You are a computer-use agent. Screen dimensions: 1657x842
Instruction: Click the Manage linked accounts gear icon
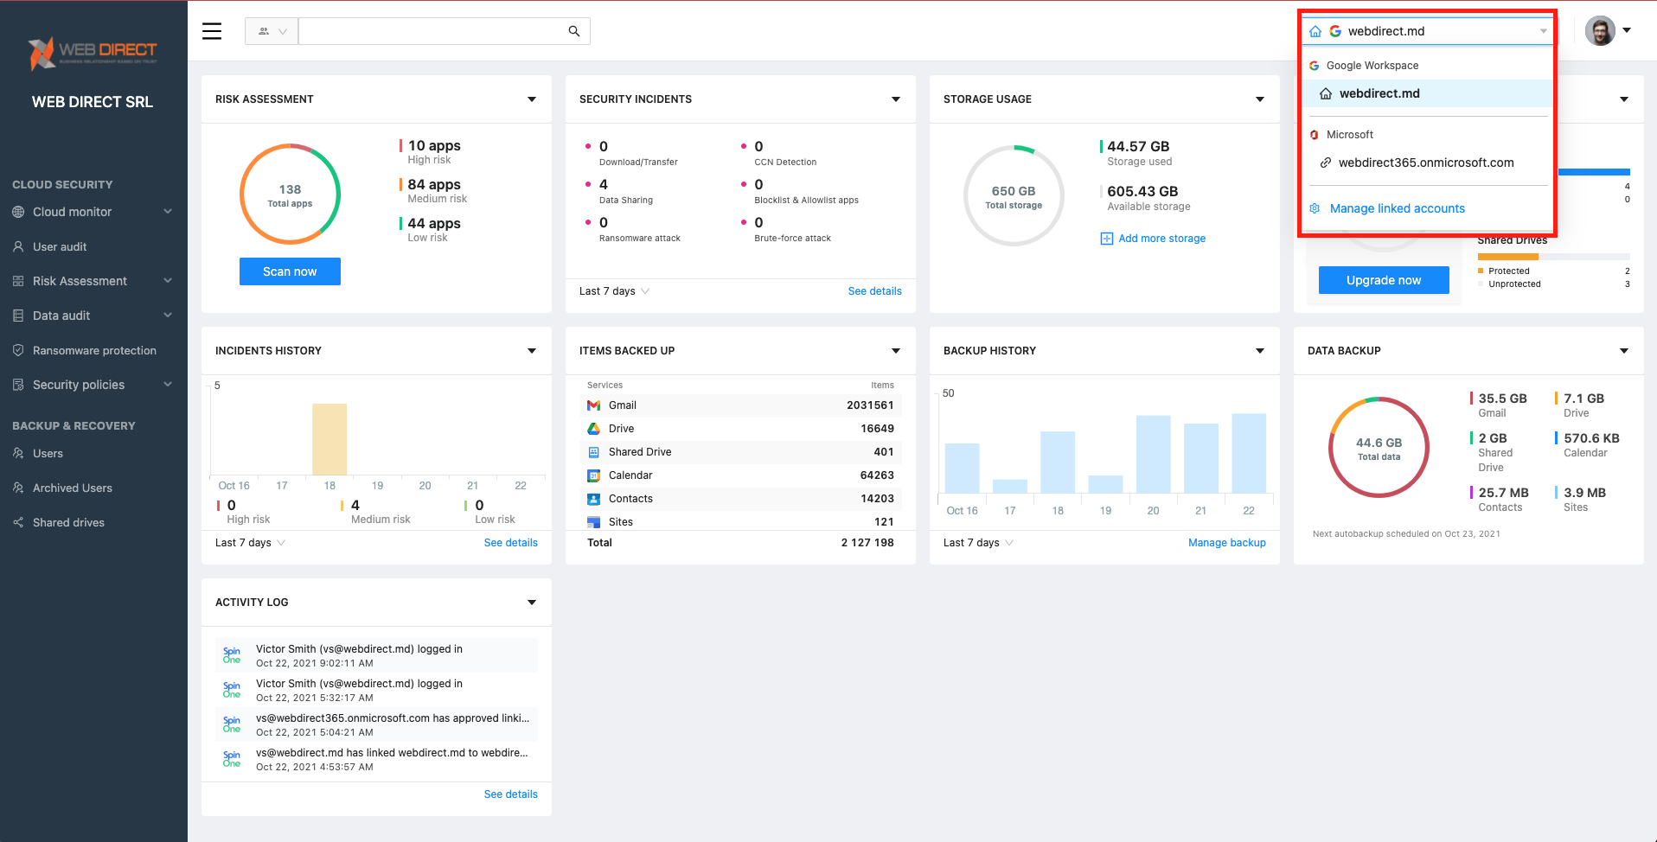1315,208
